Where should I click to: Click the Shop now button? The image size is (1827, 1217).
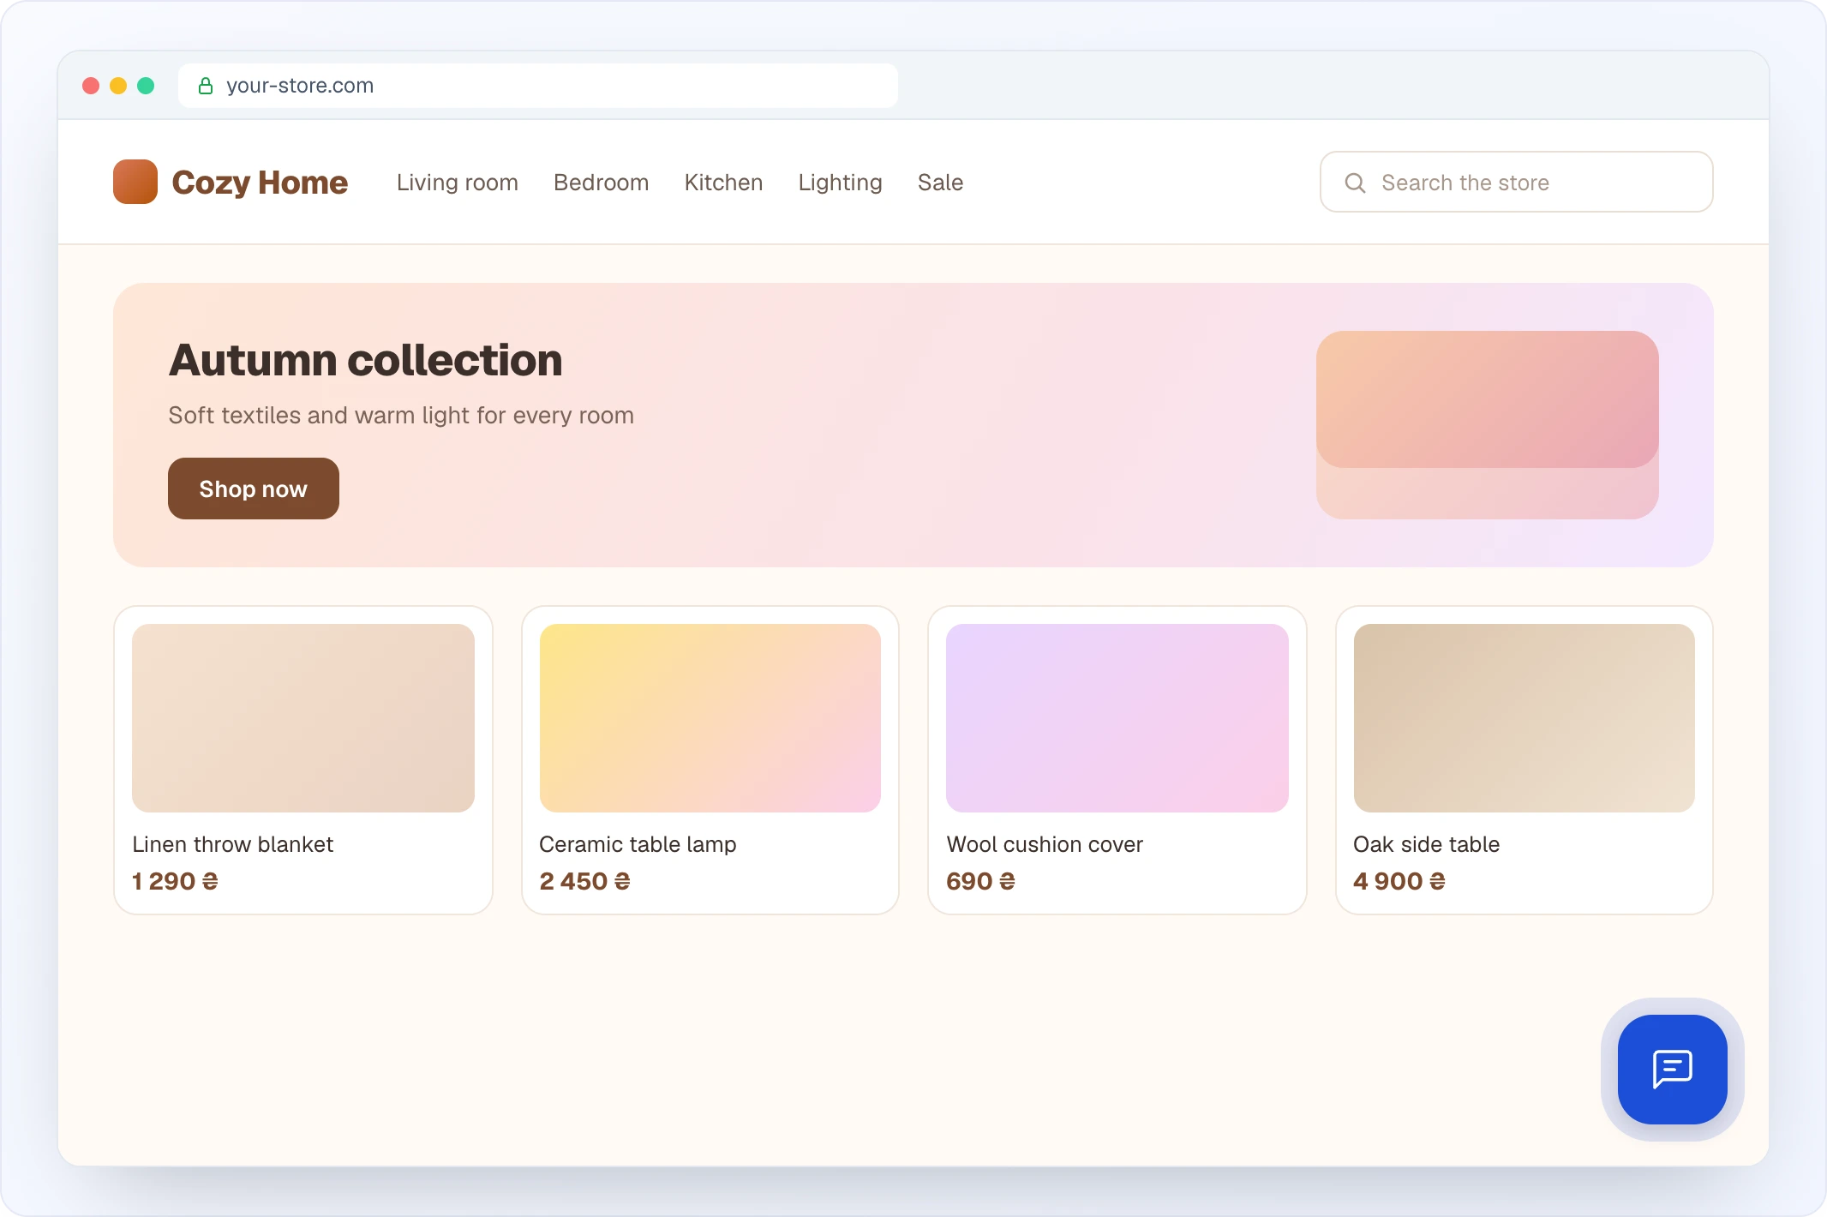pyautogui.click(x=254, y=489)
